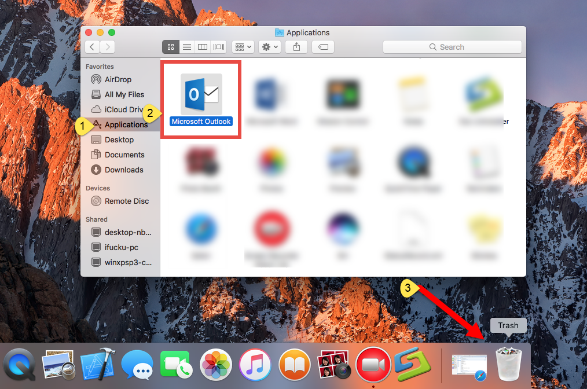Switch Finder to list view

pos(186,47)
